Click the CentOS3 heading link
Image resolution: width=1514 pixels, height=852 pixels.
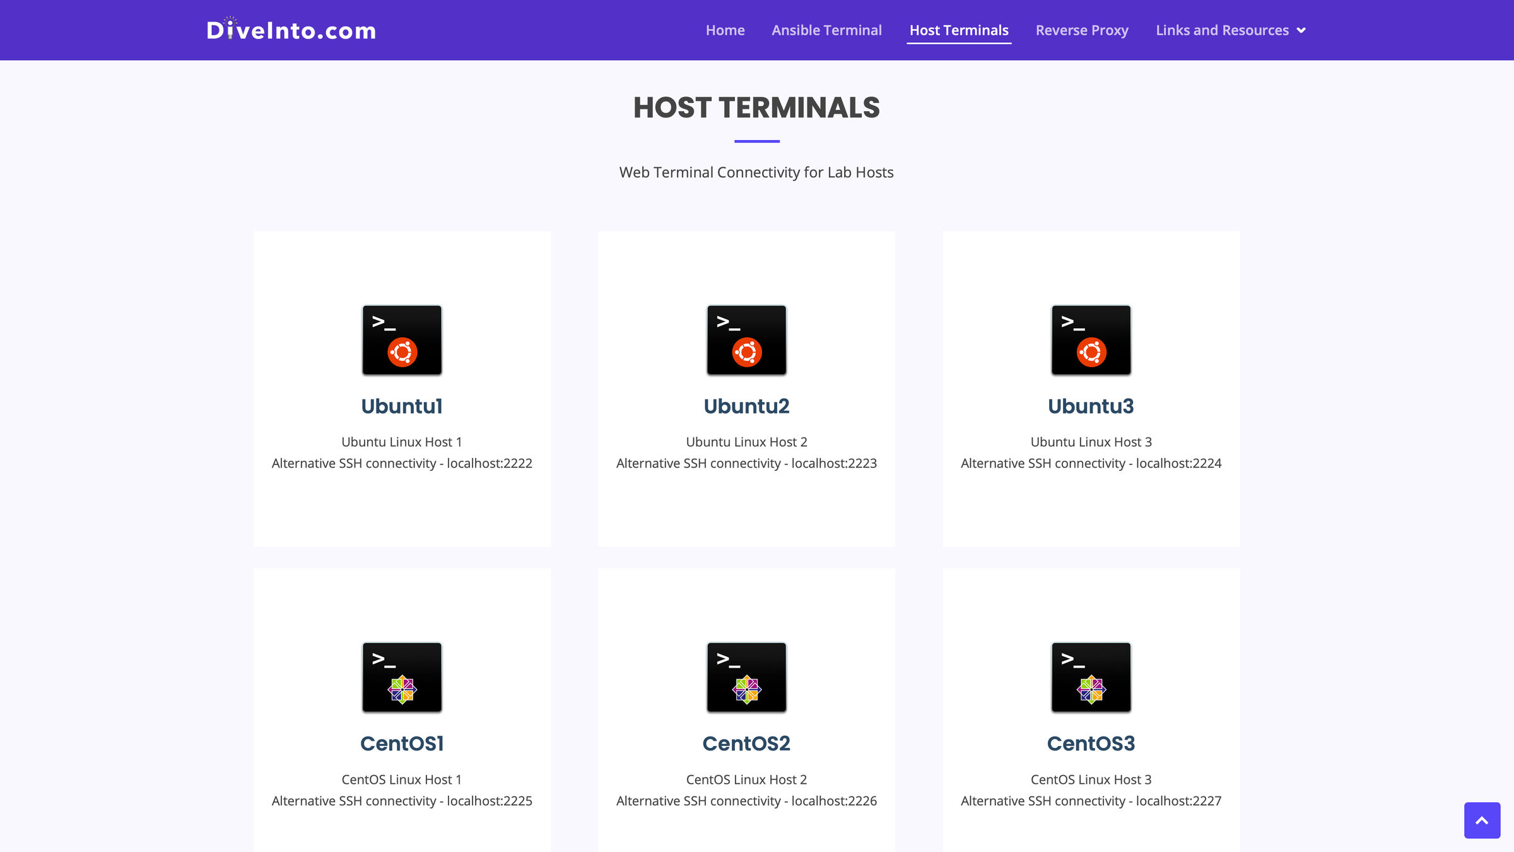pyautogui.click(x=1091, y=743)
